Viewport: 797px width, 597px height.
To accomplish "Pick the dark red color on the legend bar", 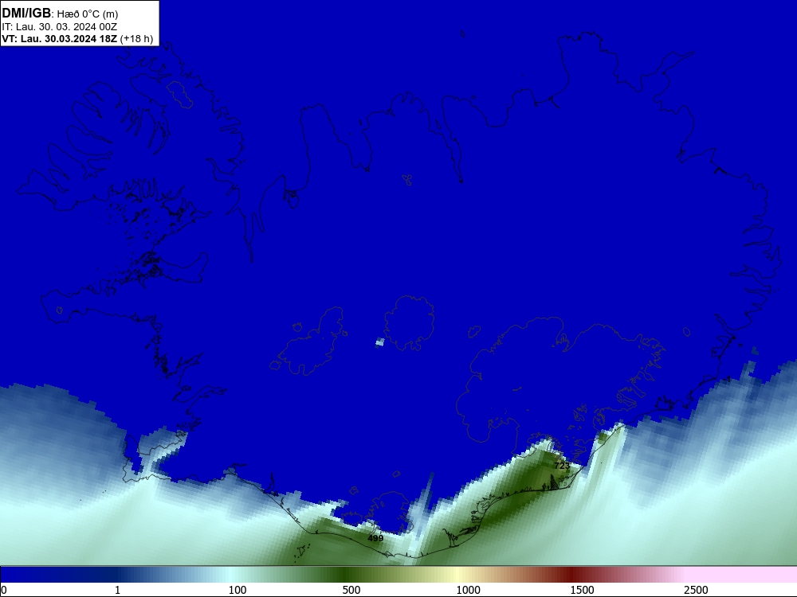I will pos(571,575).
